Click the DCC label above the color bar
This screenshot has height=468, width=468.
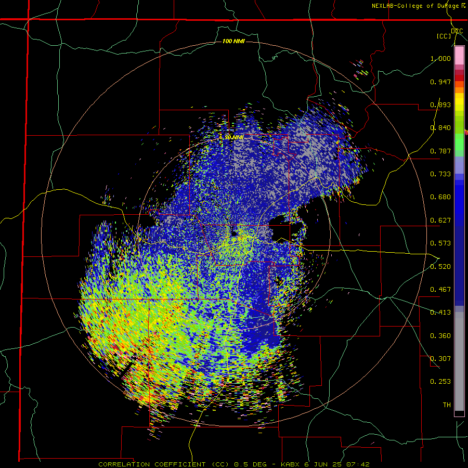tap(457, 31)
